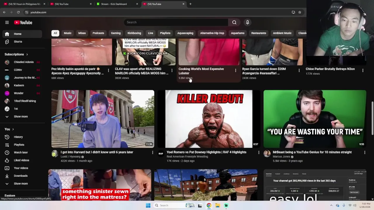Viewport: 374px width, 210px height.
Task: Open a new browser tab
Action: [x=190, y=4]
